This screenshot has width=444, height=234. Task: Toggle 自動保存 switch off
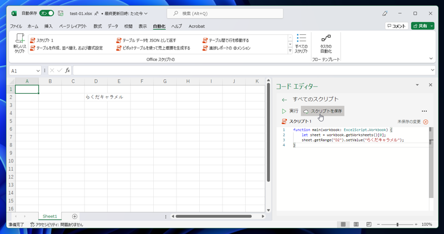tap(47, 13)
